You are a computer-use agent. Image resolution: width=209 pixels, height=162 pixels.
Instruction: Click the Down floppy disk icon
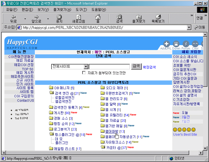(x=176, y=44)
